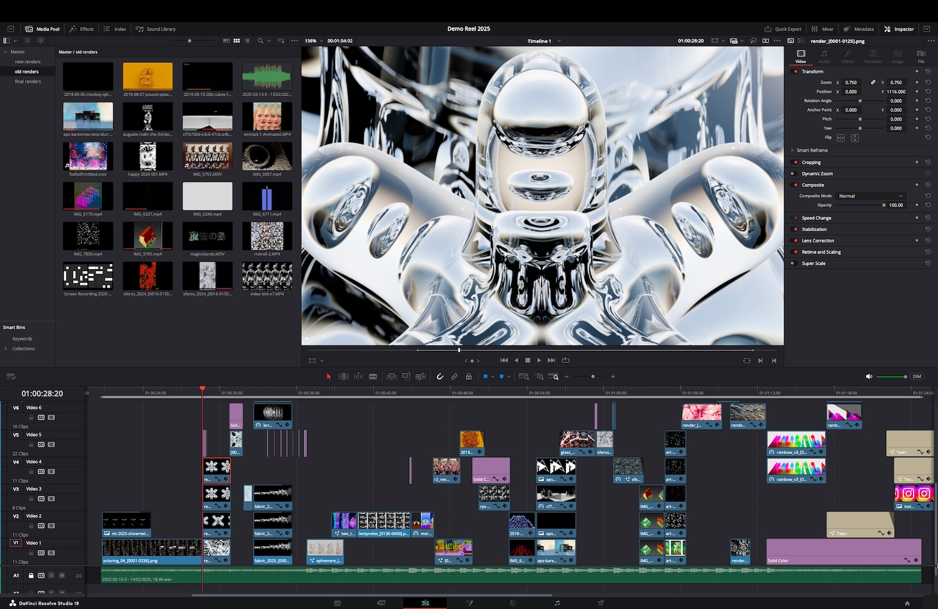Image resolution: width=938 pixels, height=609 pixels.
Task: Toggle the Video 6 track lock
Action: [31, 417]
